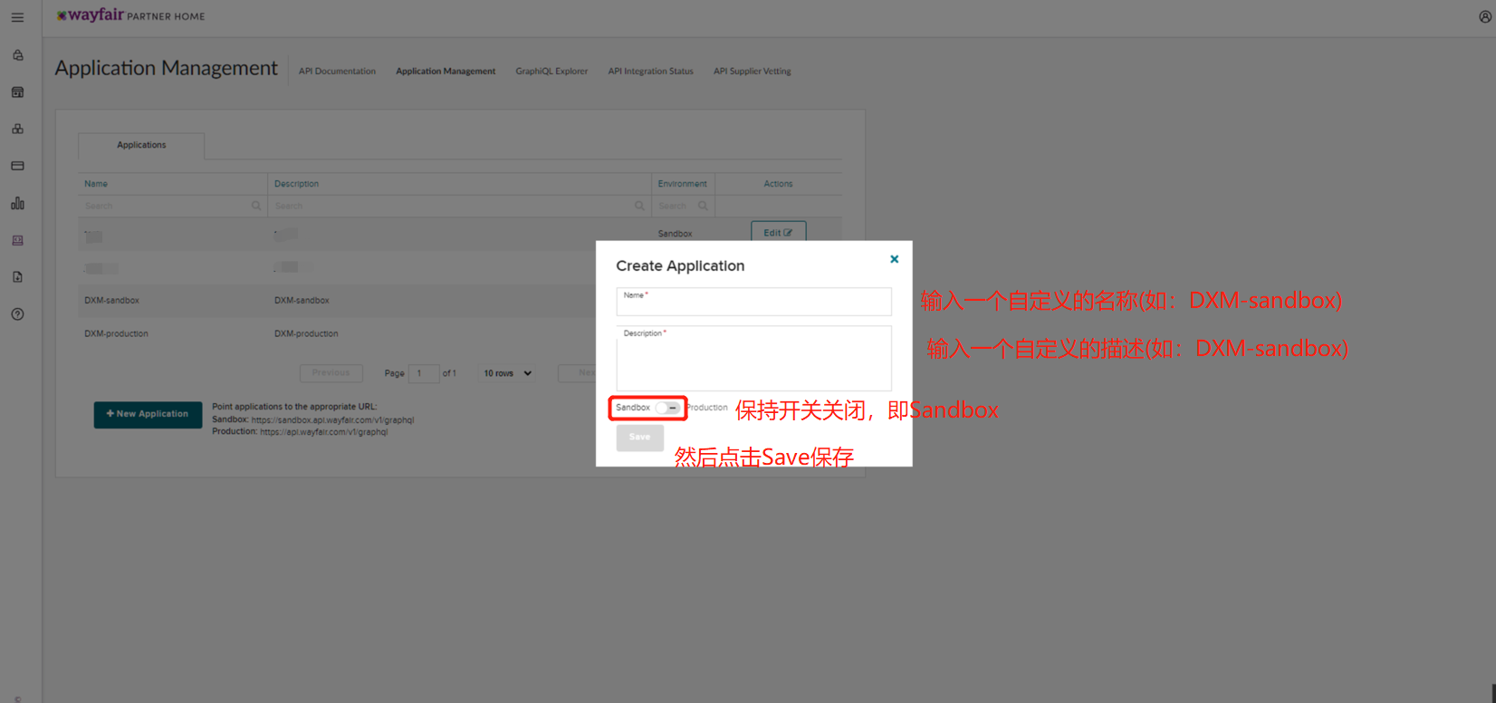This screenshot has width=1496, height=703.
Task: Click the page number input field
Action: (x=423, y=373)
